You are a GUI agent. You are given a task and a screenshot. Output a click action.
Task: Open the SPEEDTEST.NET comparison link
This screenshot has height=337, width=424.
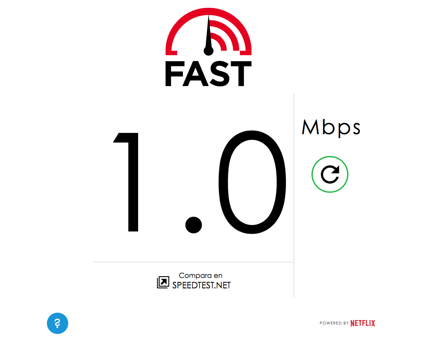pyautogui.click(x=202, y=285)
